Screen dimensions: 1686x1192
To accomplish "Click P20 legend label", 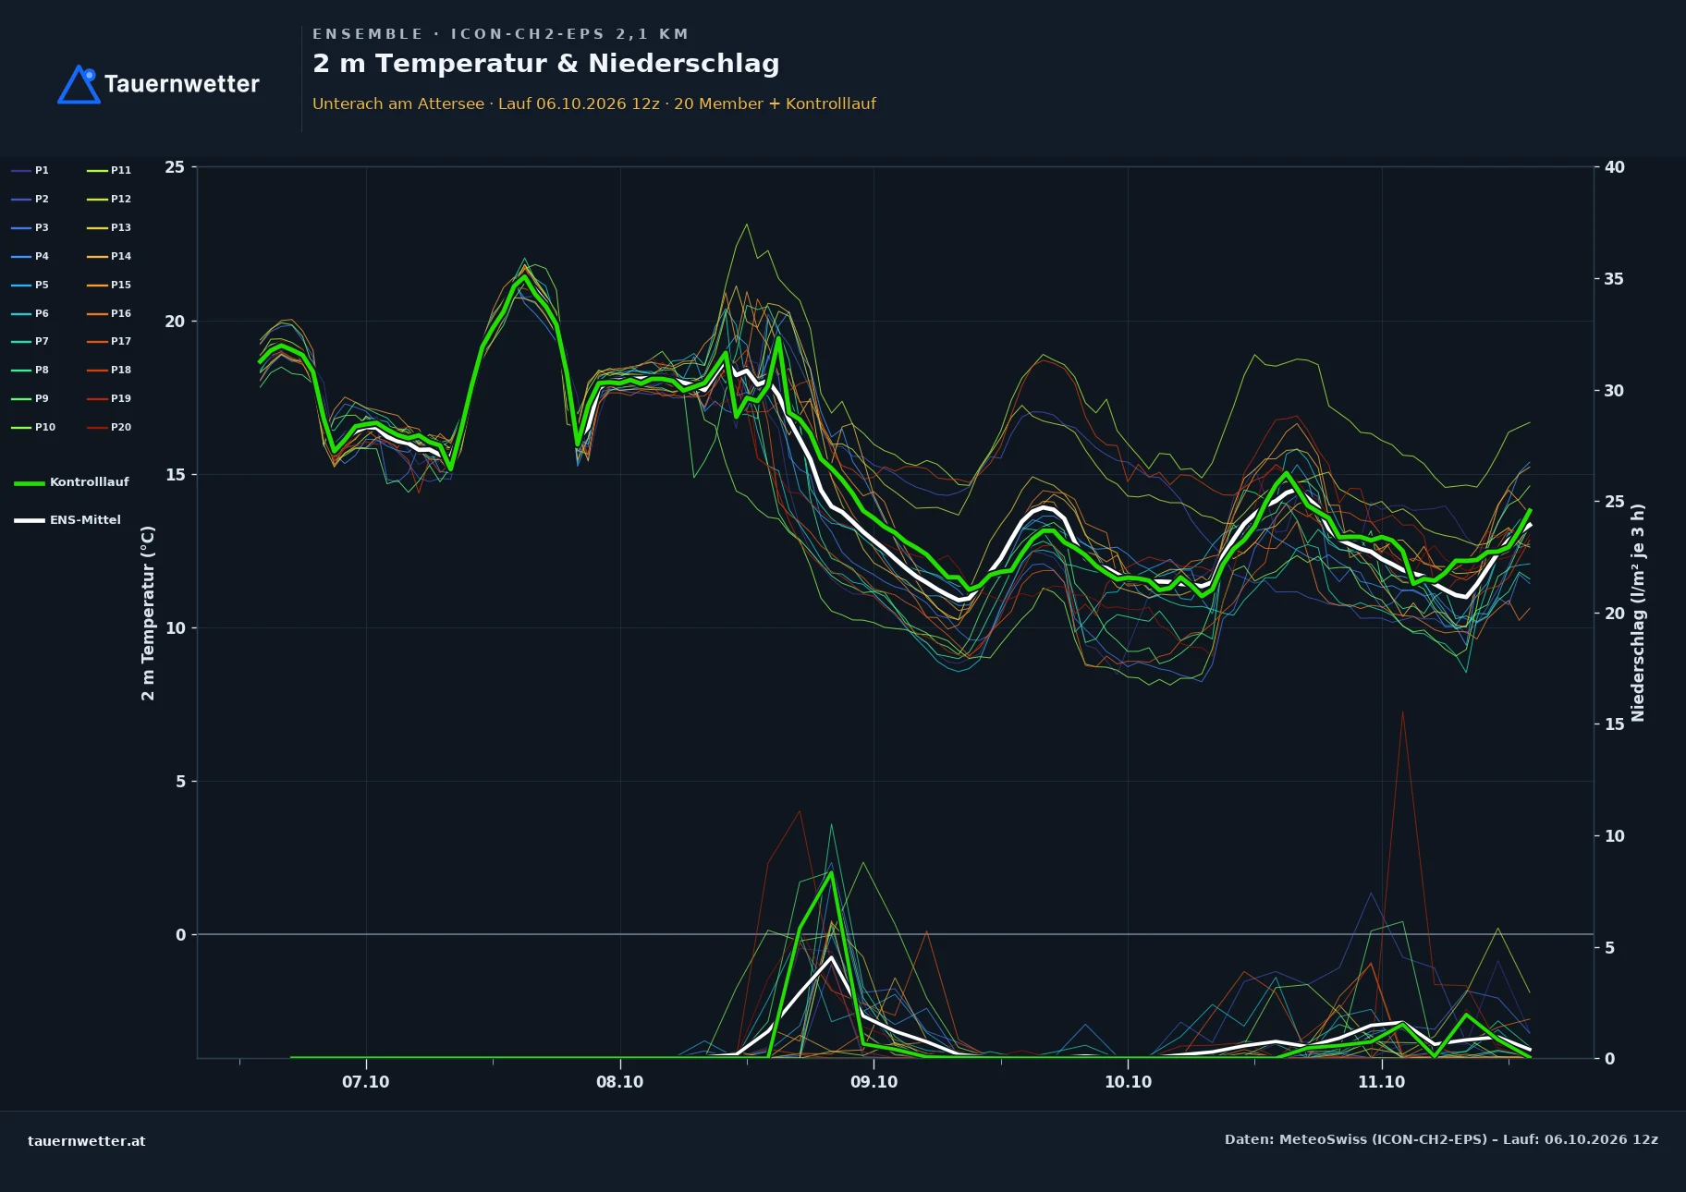I will point(121,427).
